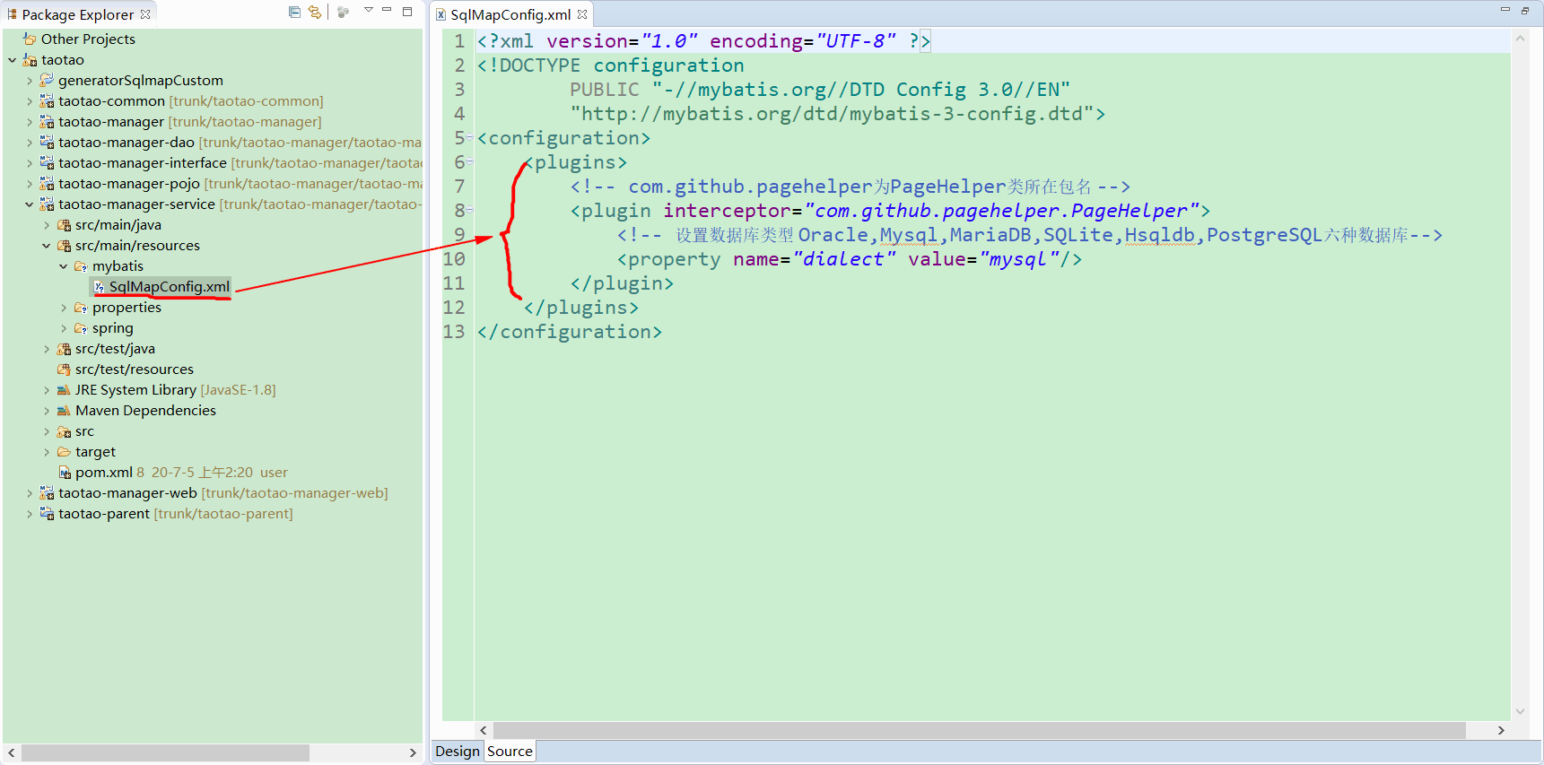Viewport: 1544px width, 765px height.
Task: Click the src/main/java package folder icon
Action: [64, 225]
